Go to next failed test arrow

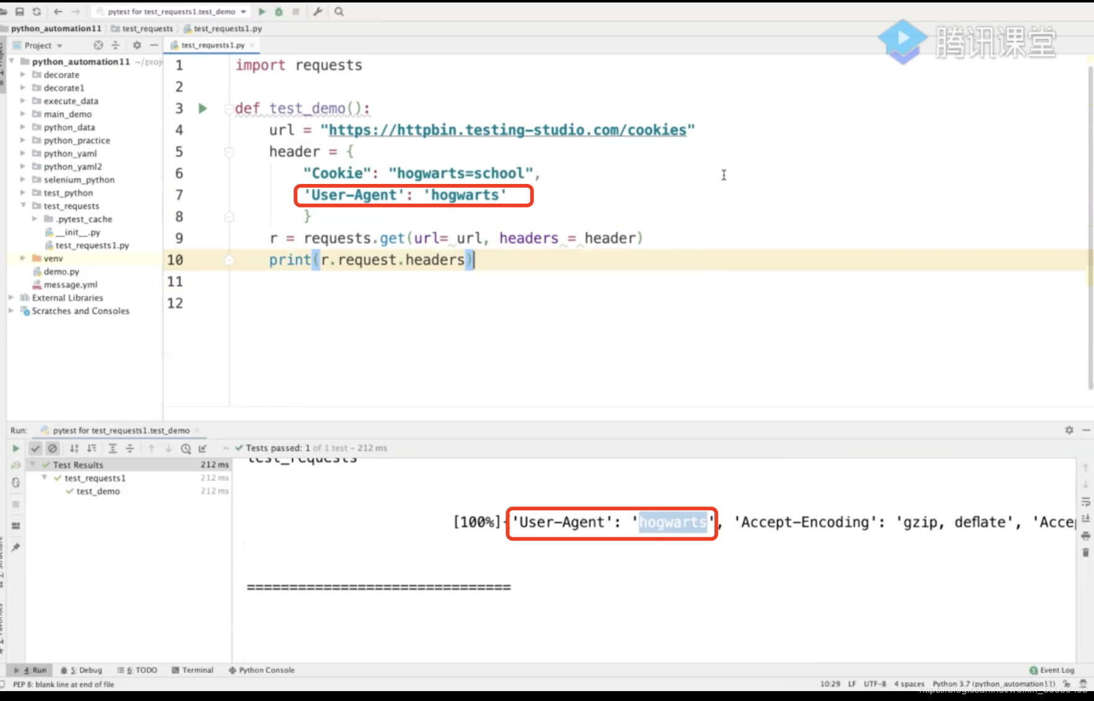pos(168,448)
